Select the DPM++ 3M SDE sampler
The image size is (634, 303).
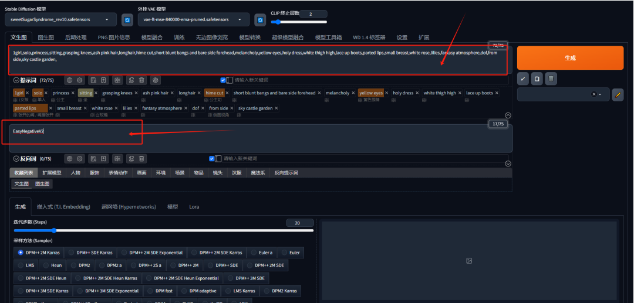point(246,278)
